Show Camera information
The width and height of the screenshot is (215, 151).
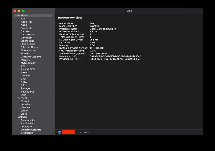[25, 31]
